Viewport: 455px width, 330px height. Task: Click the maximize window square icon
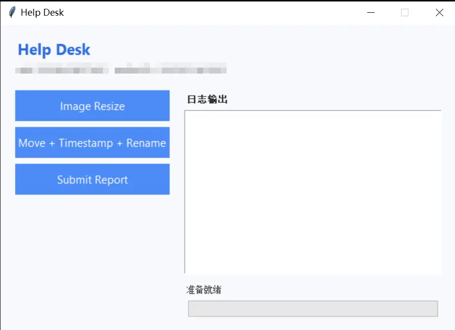404,13
